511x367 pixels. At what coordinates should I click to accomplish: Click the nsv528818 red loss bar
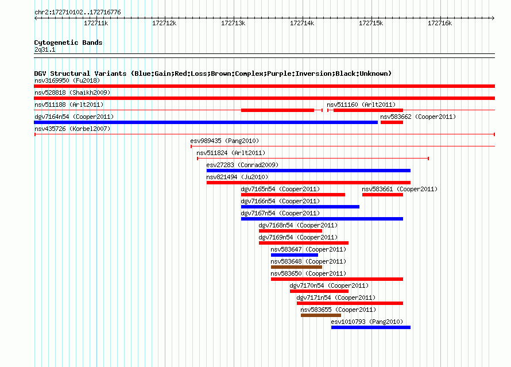click(264, 98)
